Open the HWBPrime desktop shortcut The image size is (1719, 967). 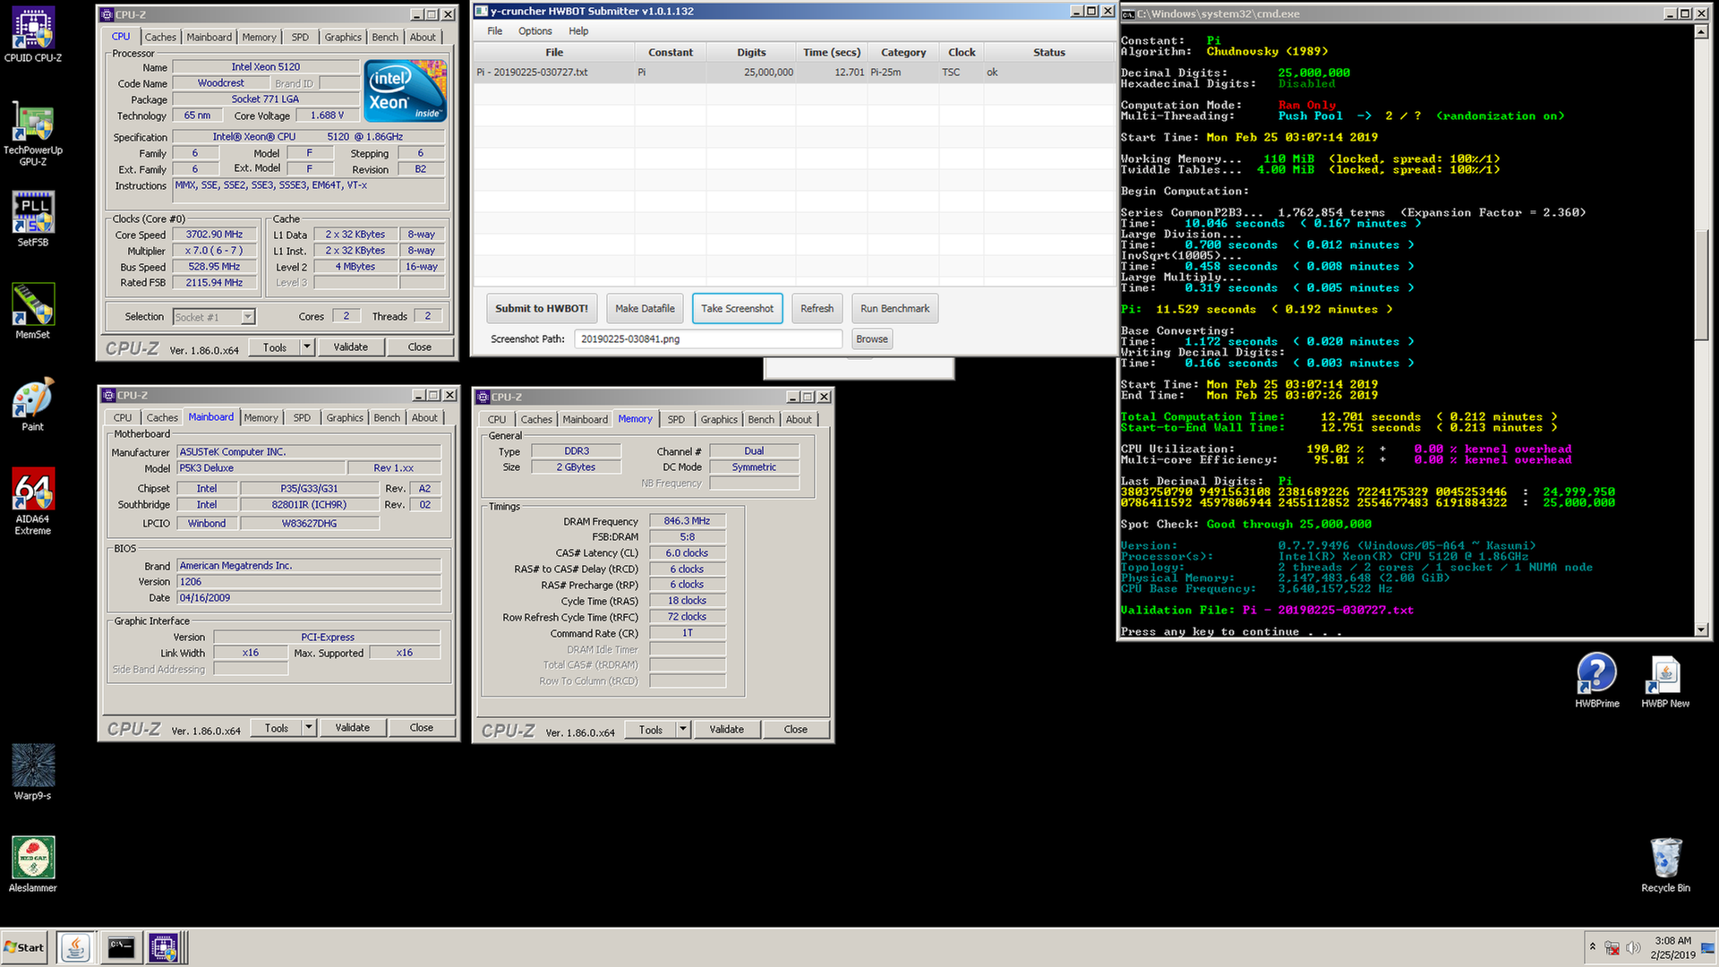(x=1597, y=680)
